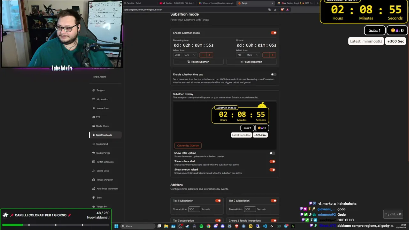Switch to the Geolier YouTube tab
Screen dimensions: 409x230
point(177,3)
